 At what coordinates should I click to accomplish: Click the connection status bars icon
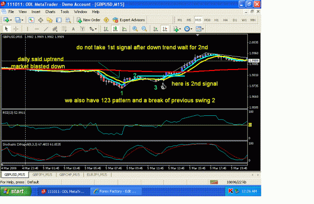pyautogui.click(x=214, y=182)
